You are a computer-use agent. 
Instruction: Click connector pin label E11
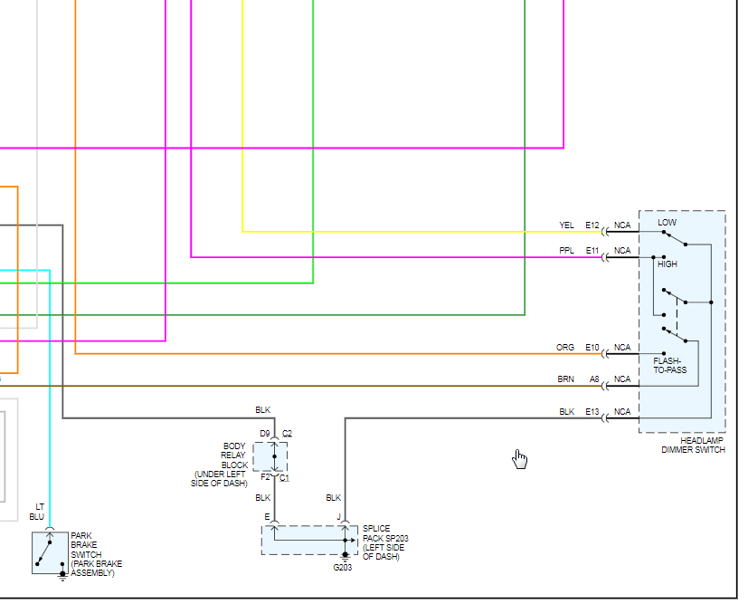pyautogui.click(x=592, y=251)
